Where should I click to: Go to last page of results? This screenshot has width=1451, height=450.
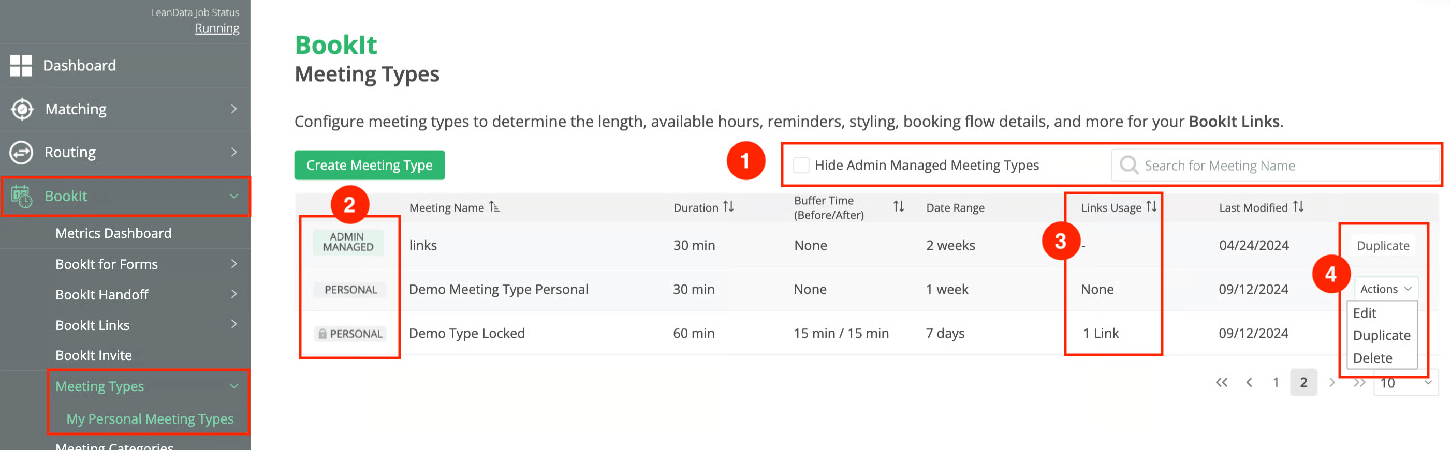1360,383
